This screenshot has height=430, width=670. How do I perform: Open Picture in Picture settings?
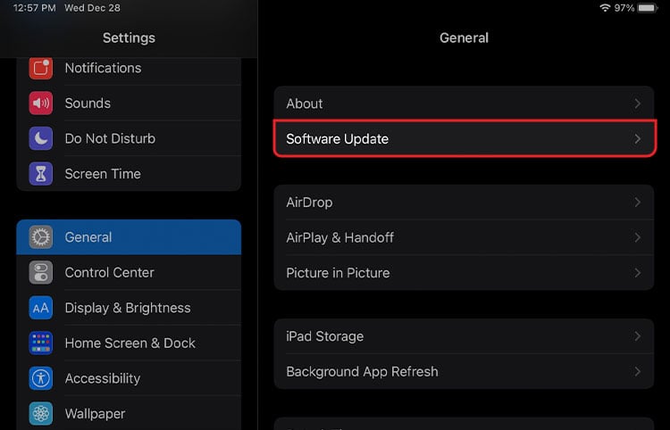(x=338, y=273)
